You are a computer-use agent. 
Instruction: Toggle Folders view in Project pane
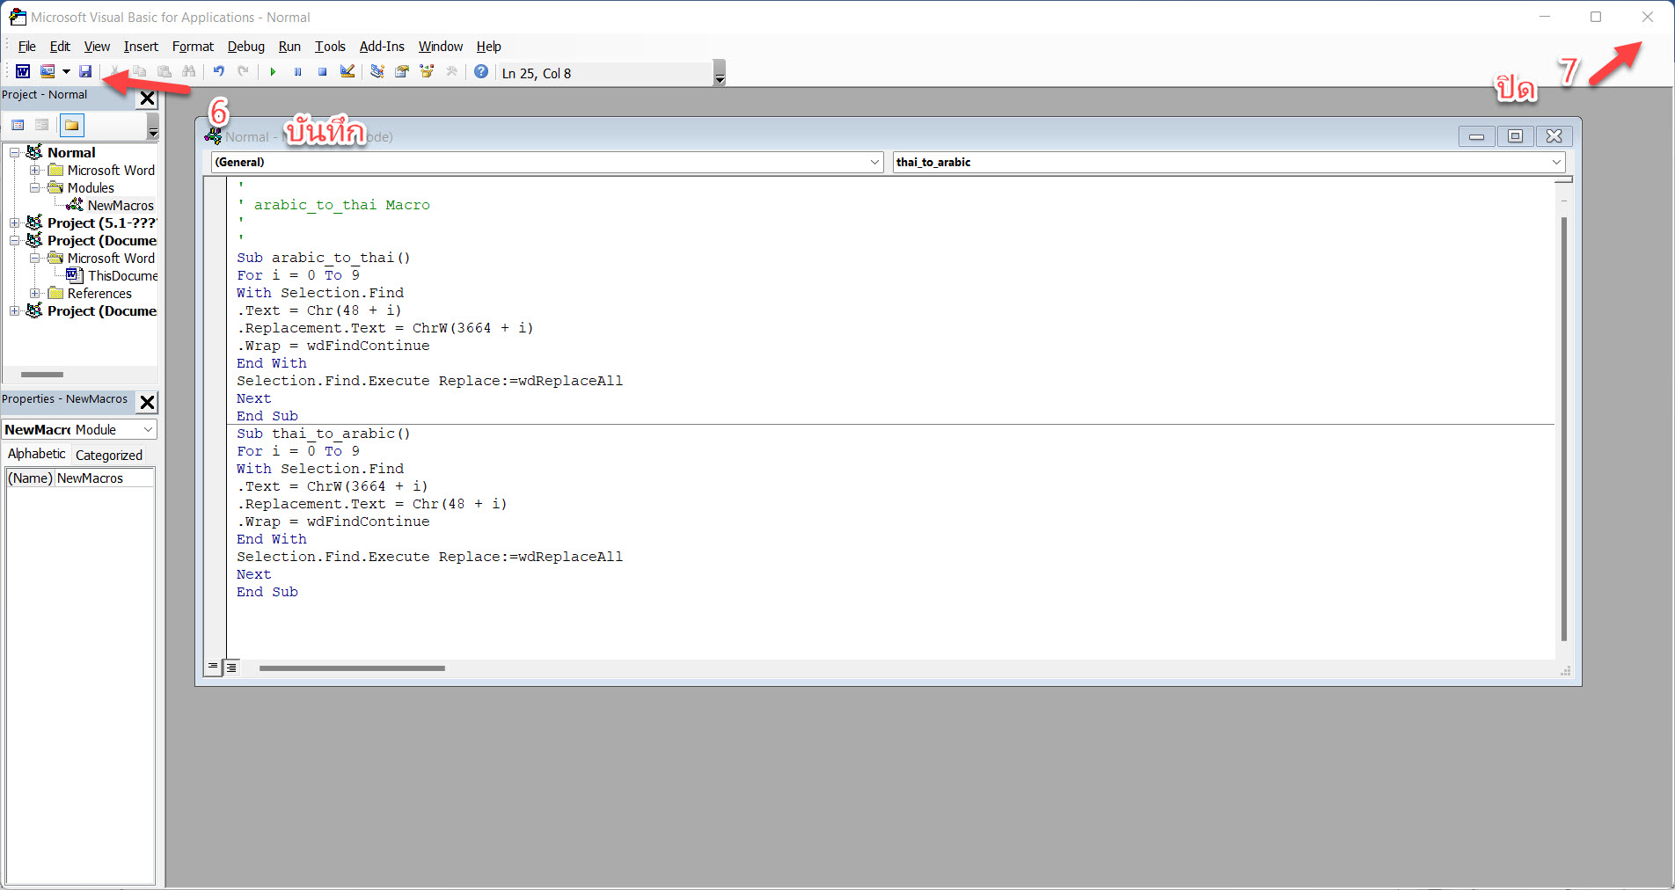tap(72, 125)
